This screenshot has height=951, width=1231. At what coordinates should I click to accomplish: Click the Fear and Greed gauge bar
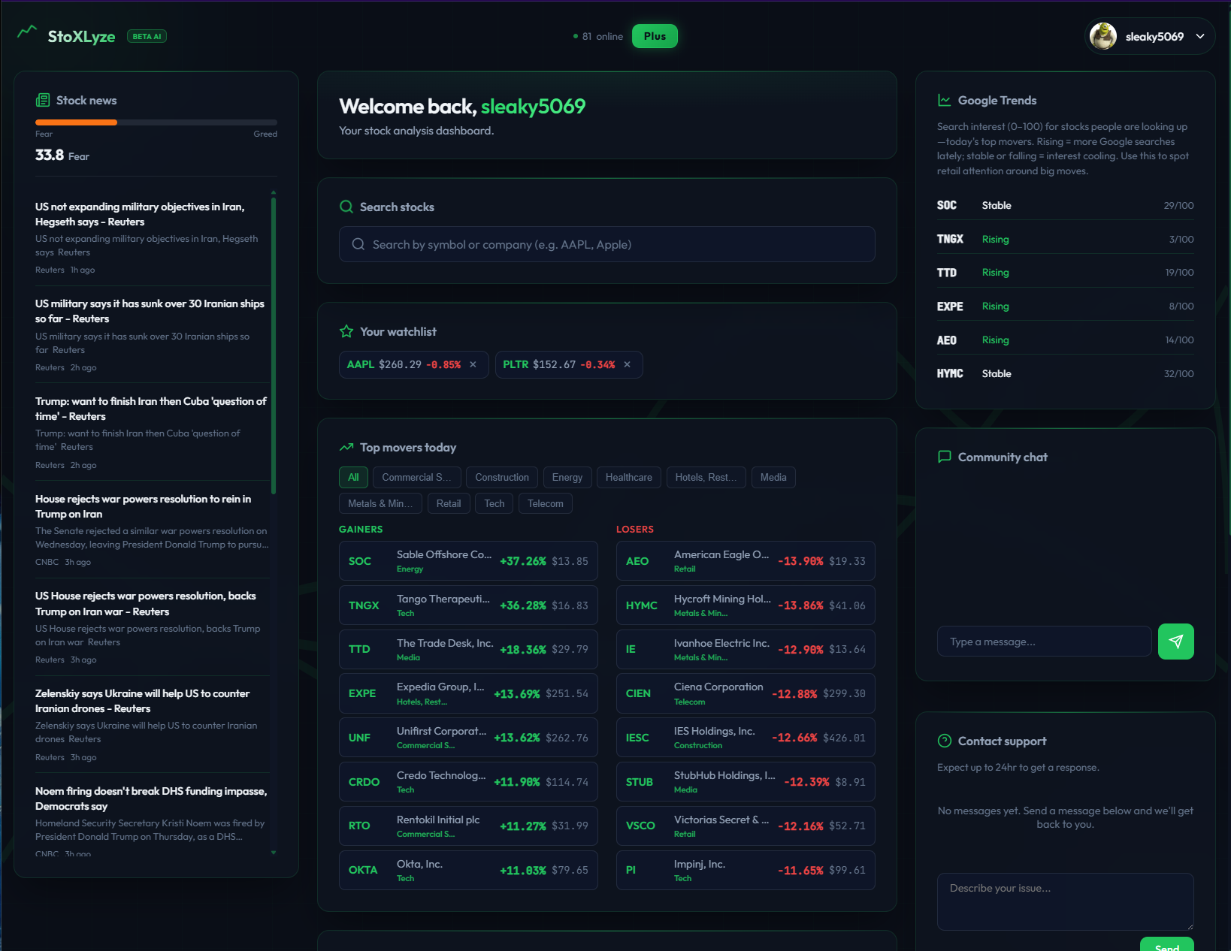156,122
